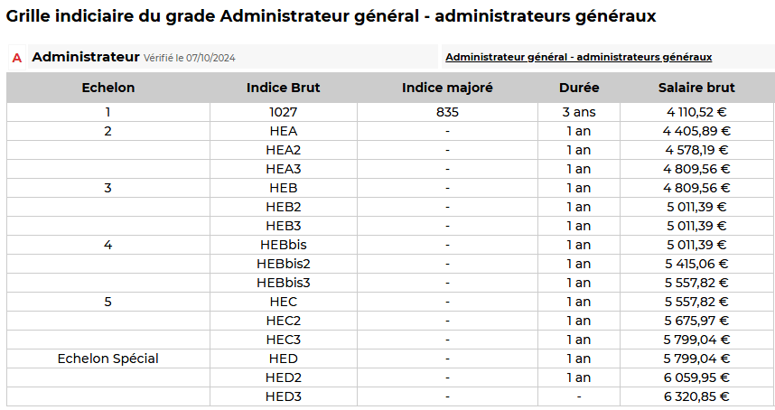775x410 pixels.
Task: Click the Administrateur heading label
Action: (85, 57)
